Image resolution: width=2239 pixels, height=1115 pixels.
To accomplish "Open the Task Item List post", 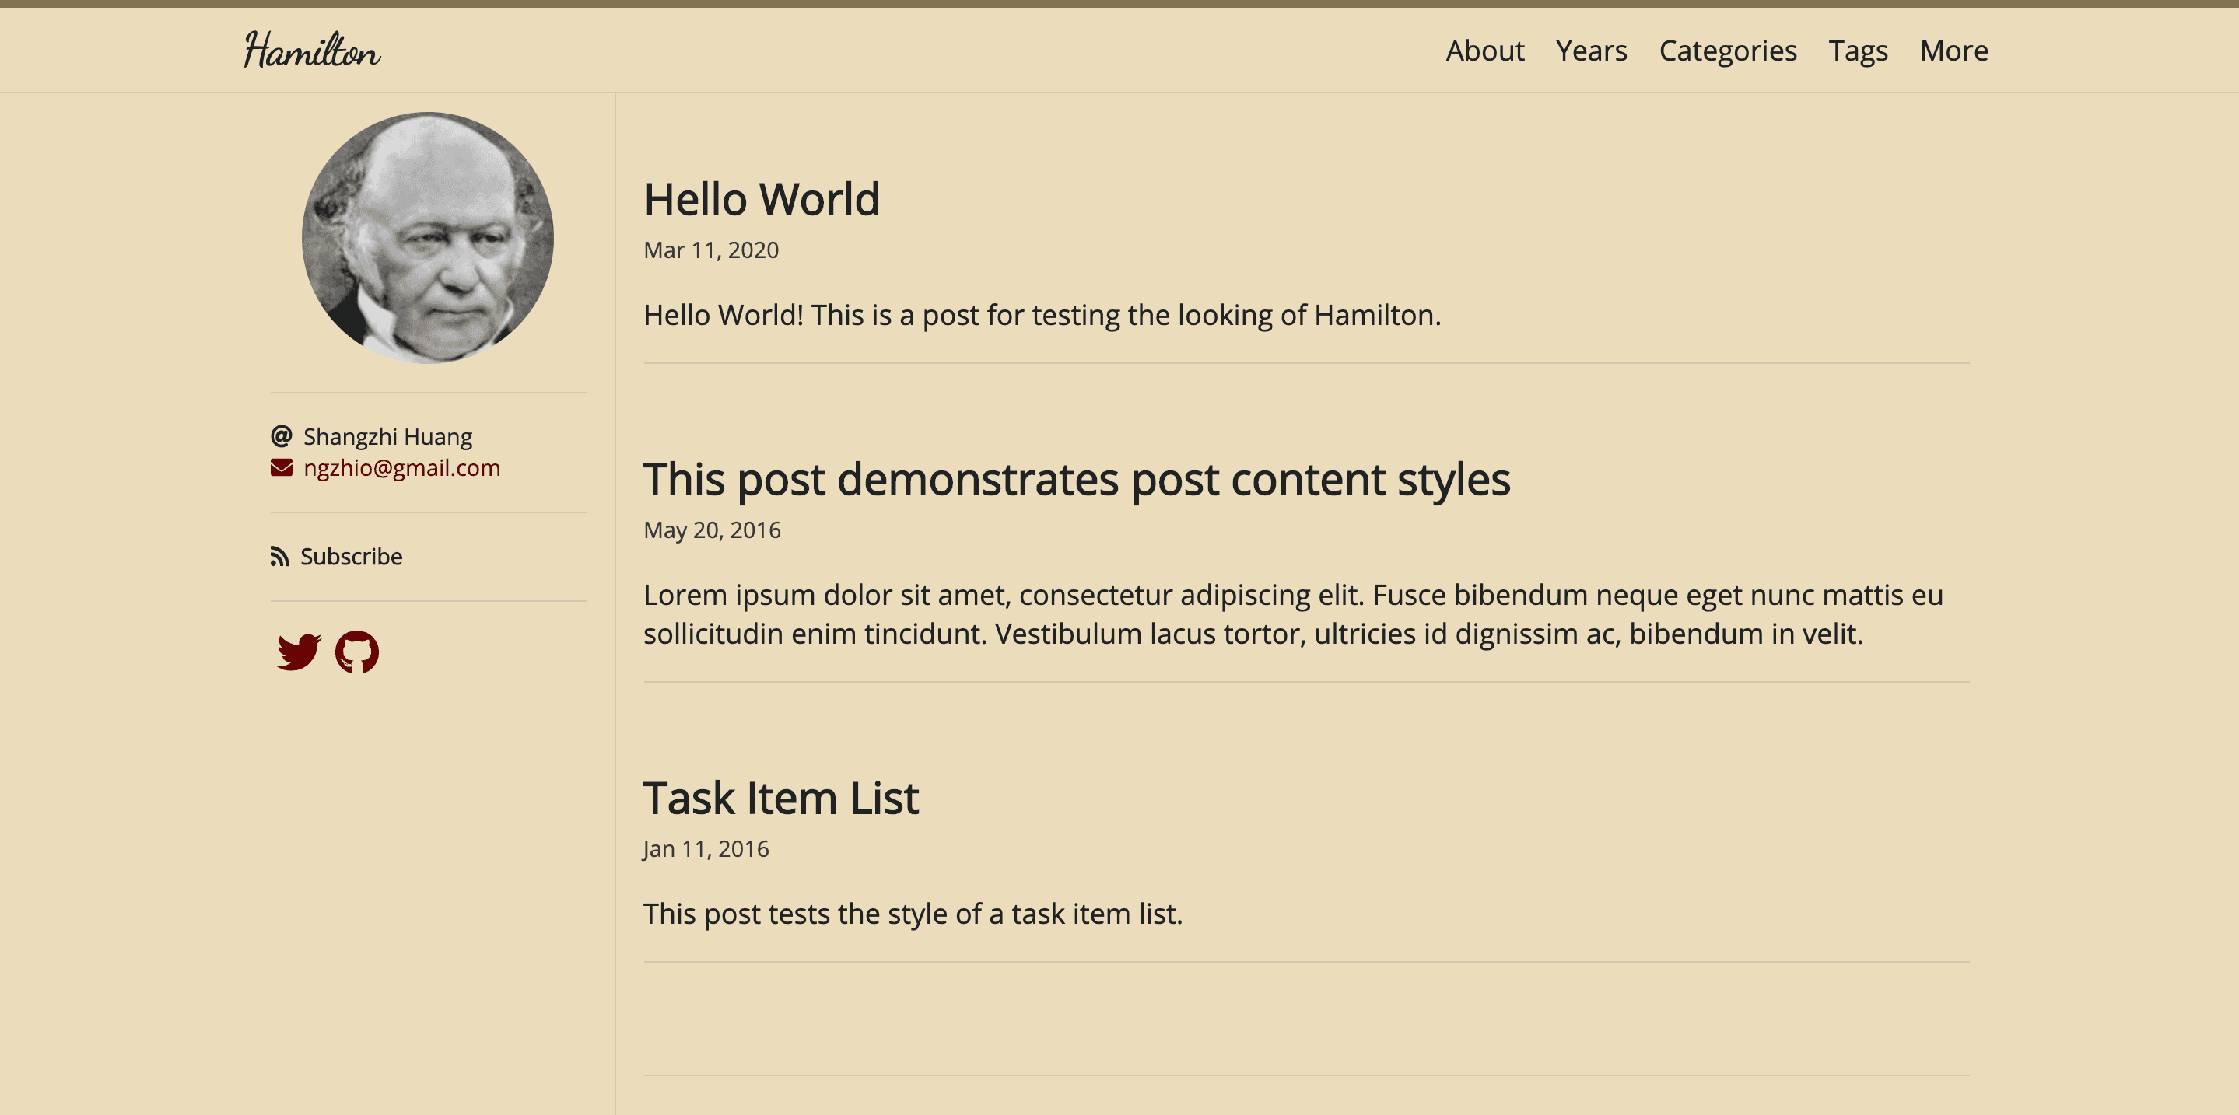I will coord(780,798).
